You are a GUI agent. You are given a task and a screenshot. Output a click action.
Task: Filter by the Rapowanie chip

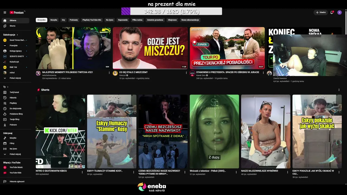tap(123, 20)
